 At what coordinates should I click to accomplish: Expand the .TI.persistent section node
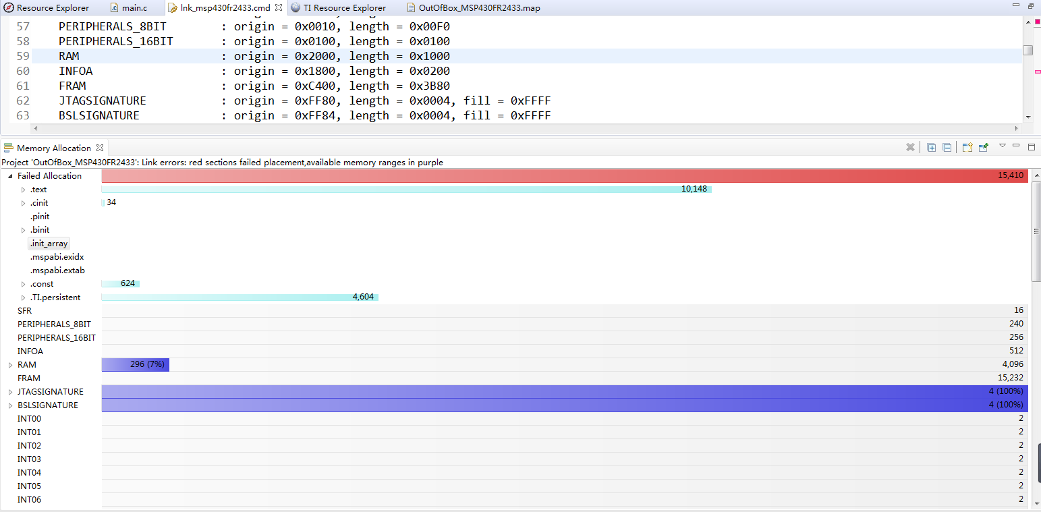pyautogui.click(x=23, y=297)
